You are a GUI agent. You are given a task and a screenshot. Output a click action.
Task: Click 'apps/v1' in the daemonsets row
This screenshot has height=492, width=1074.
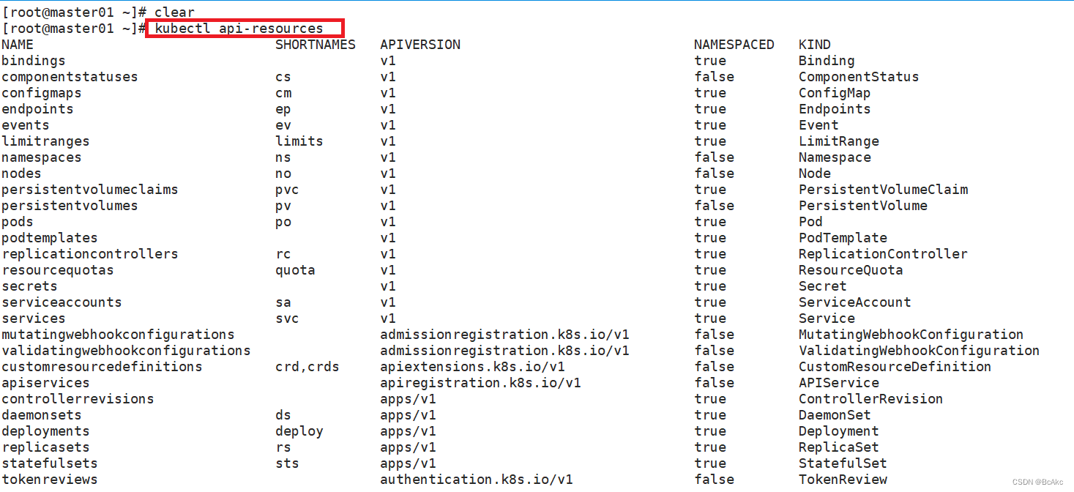coord(409,415)
